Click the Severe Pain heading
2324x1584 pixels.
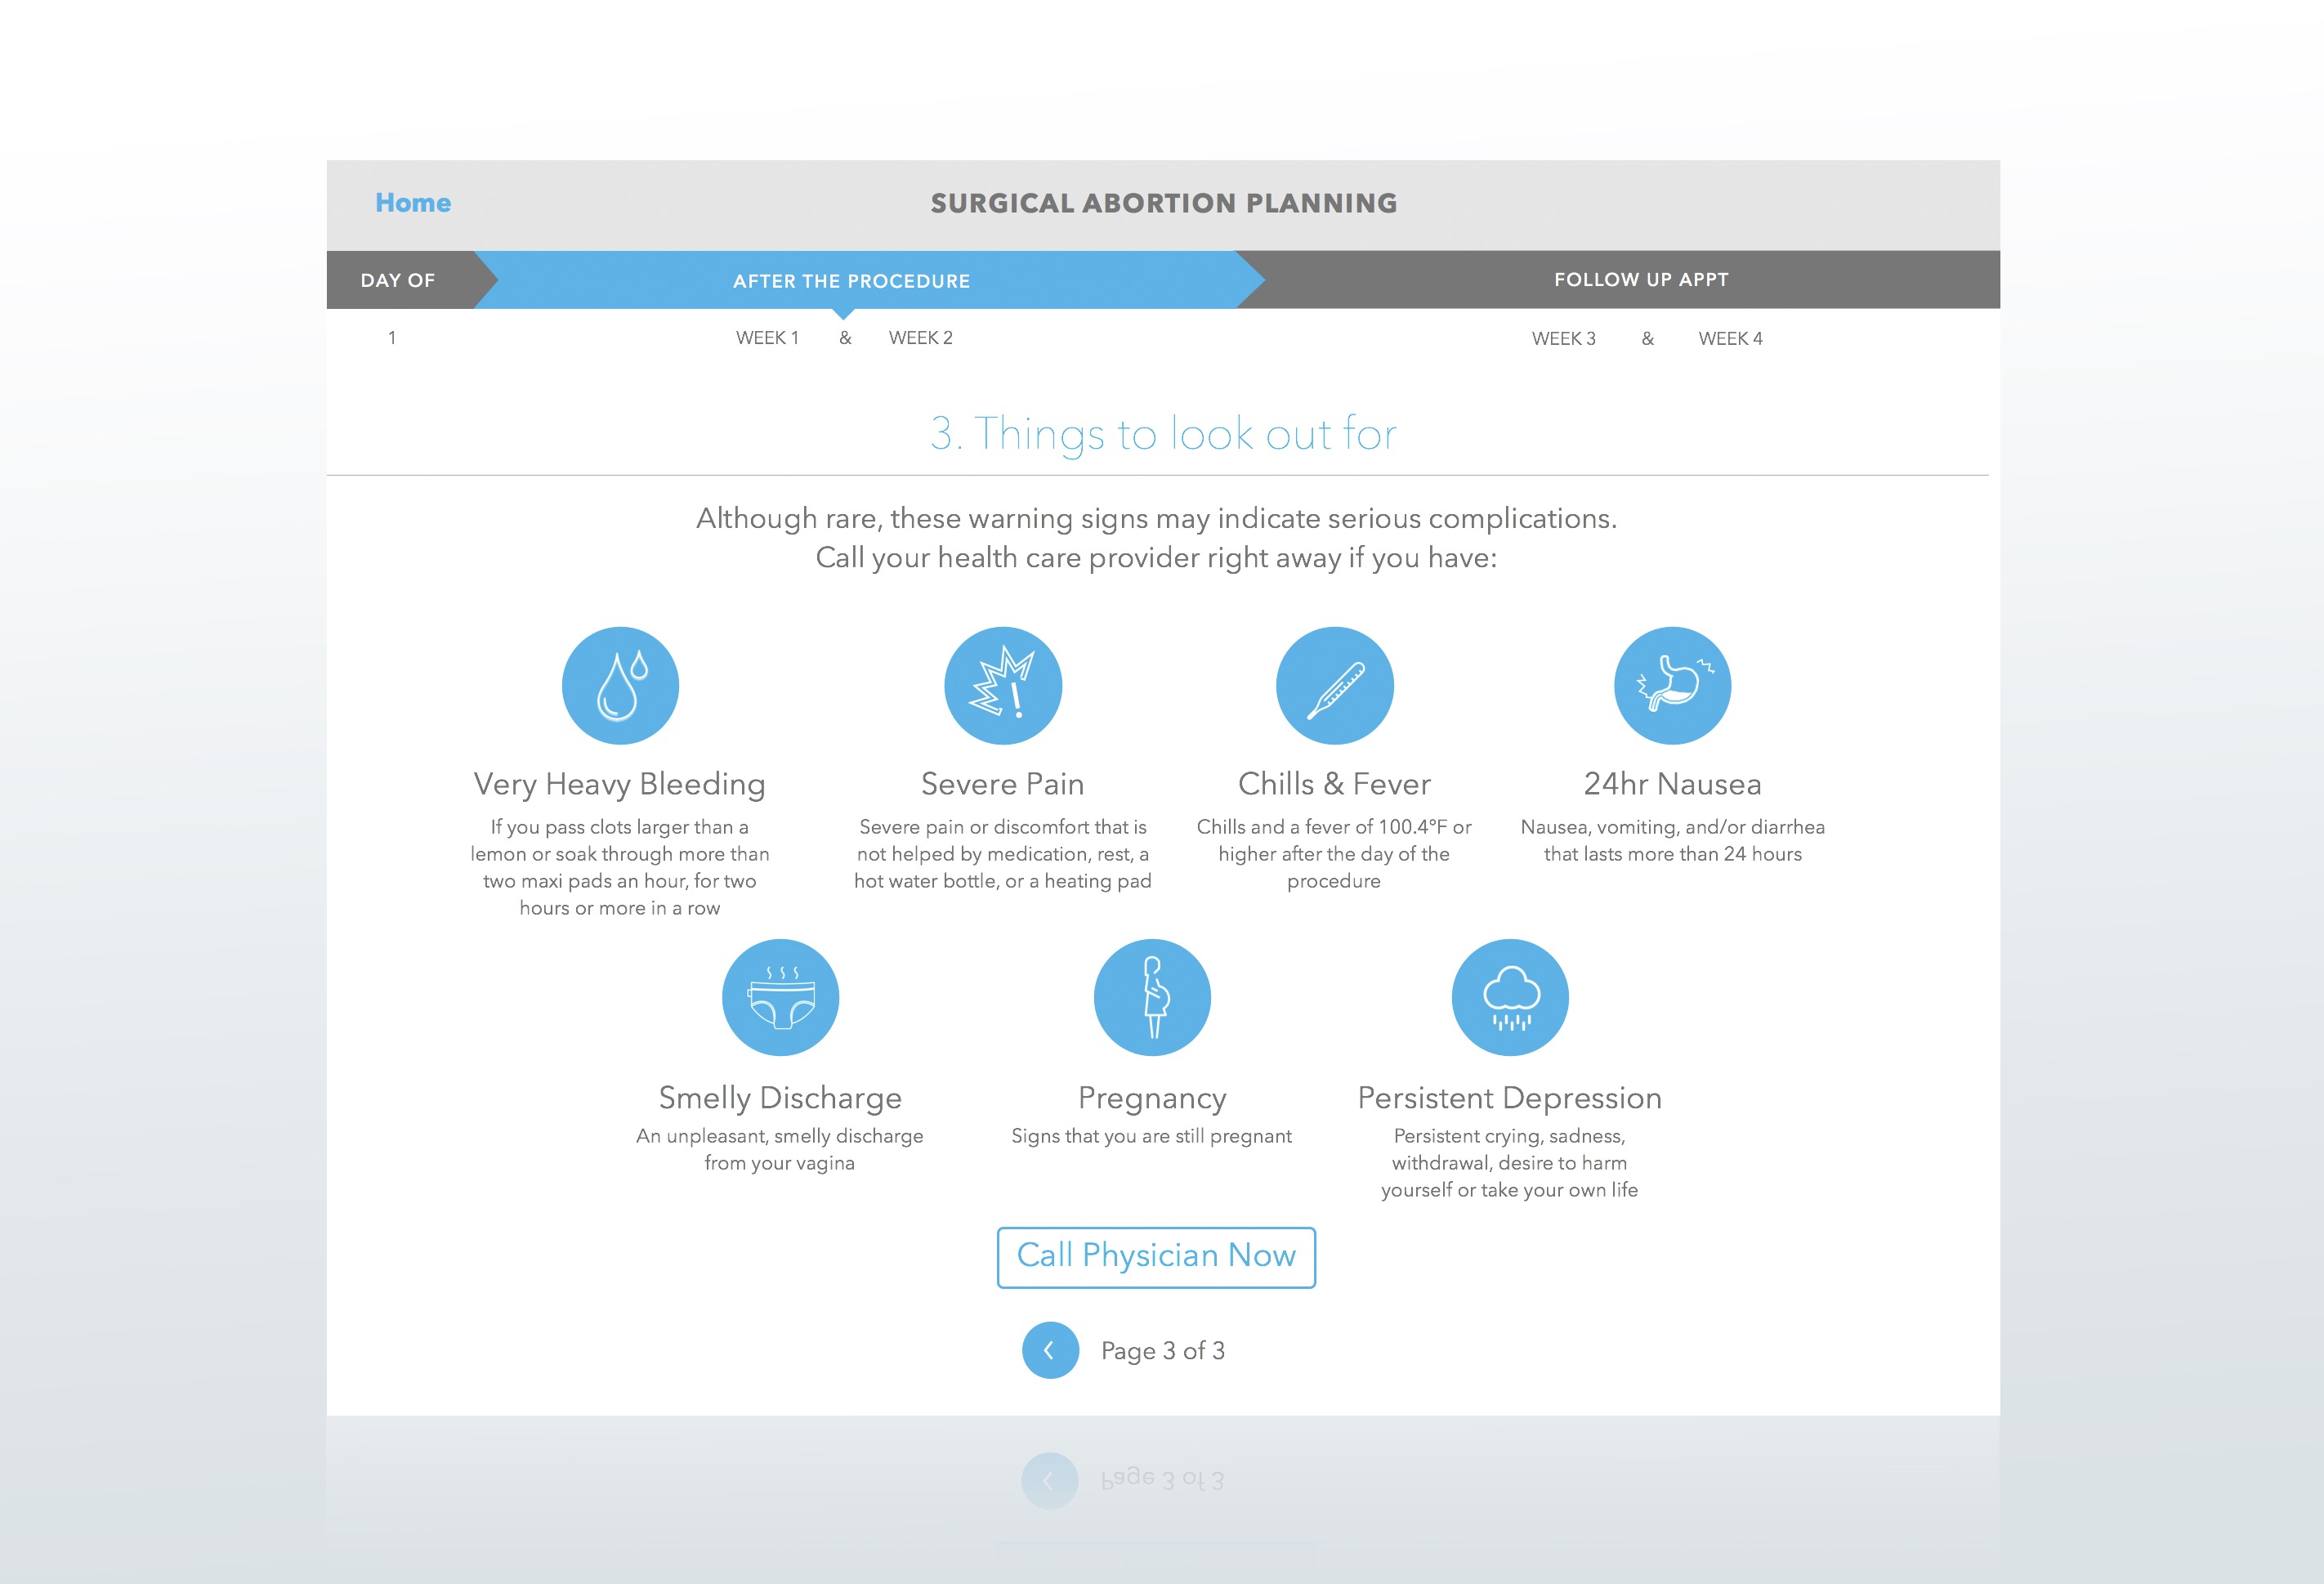point(1003,784)
